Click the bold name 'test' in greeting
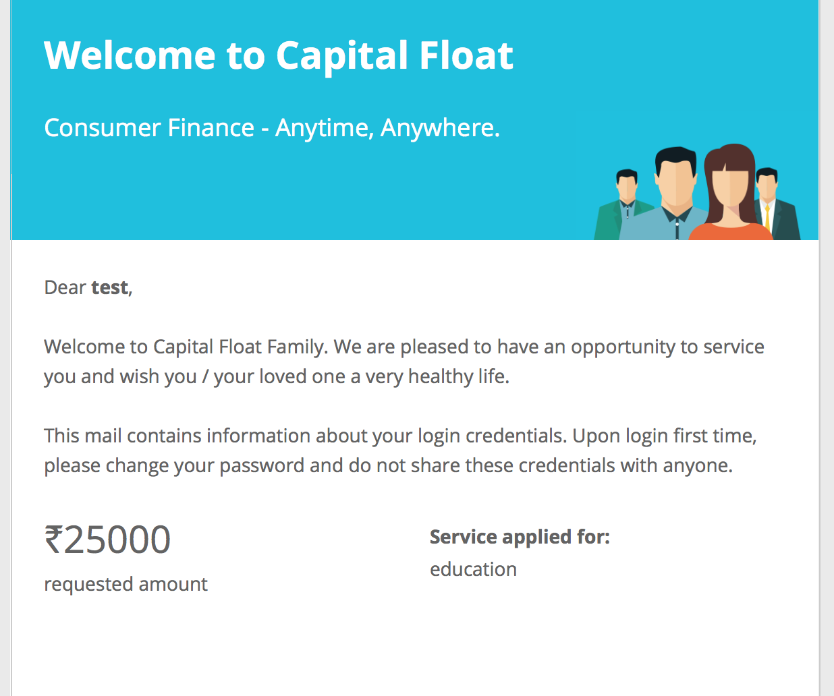834x696 pixels. pyautogui.click(x=110, y=287)
